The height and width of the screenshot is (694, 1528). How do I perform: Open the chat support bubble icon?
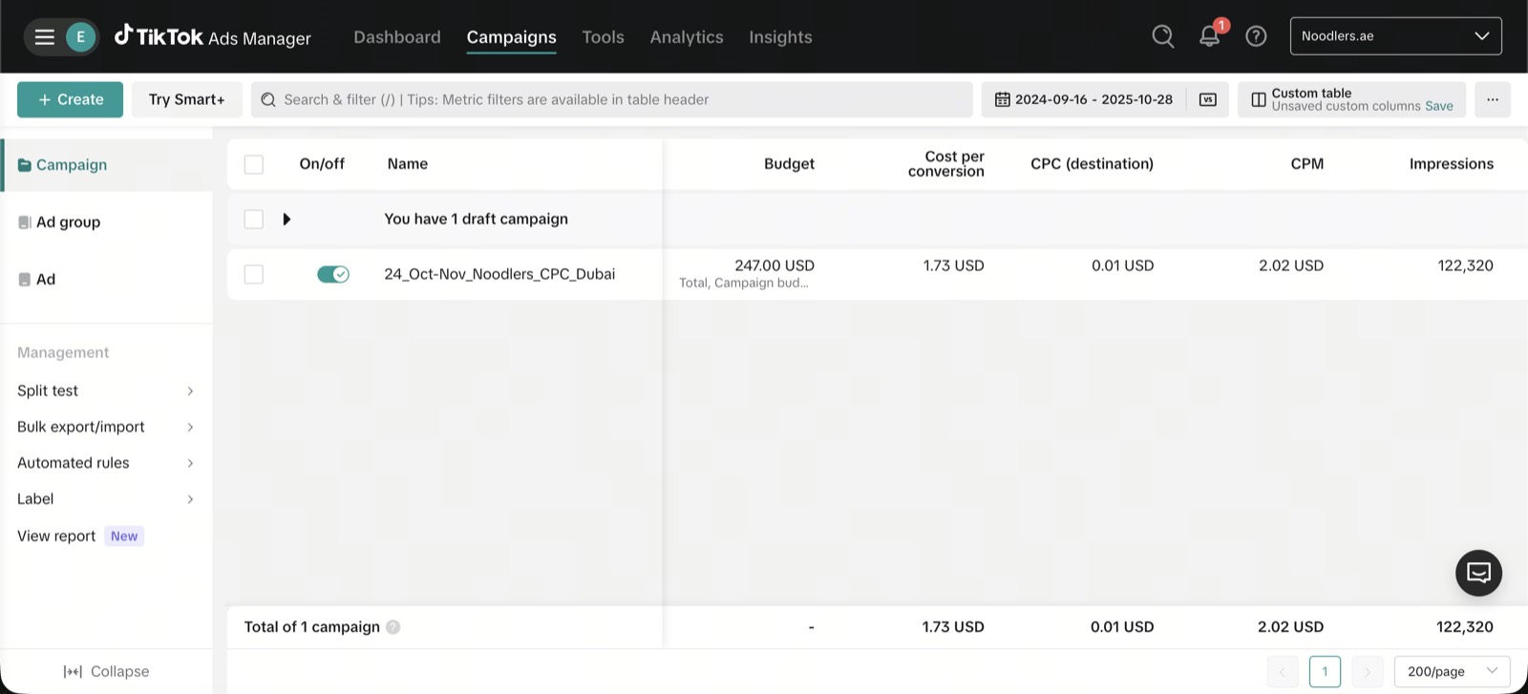coord(1478,573)
